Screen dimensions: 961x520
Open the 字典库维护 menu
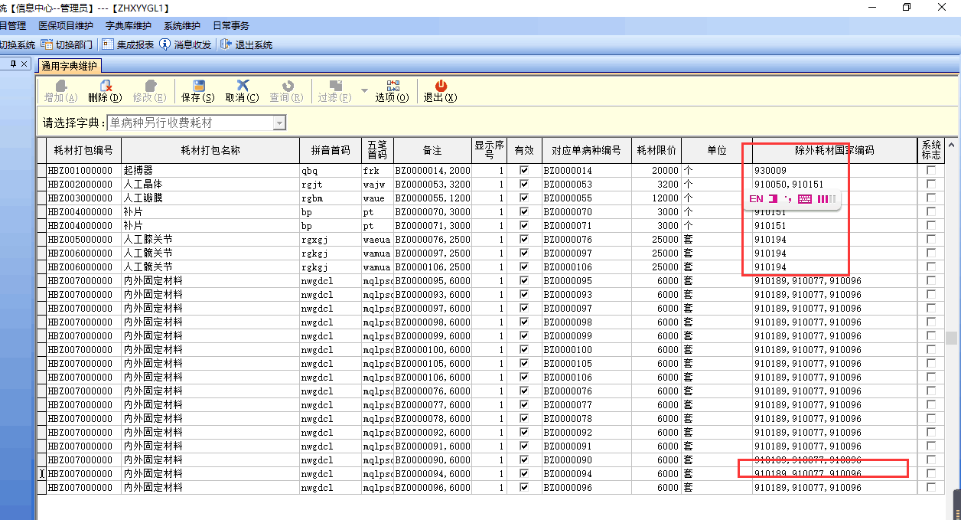(x=128, y=26)
